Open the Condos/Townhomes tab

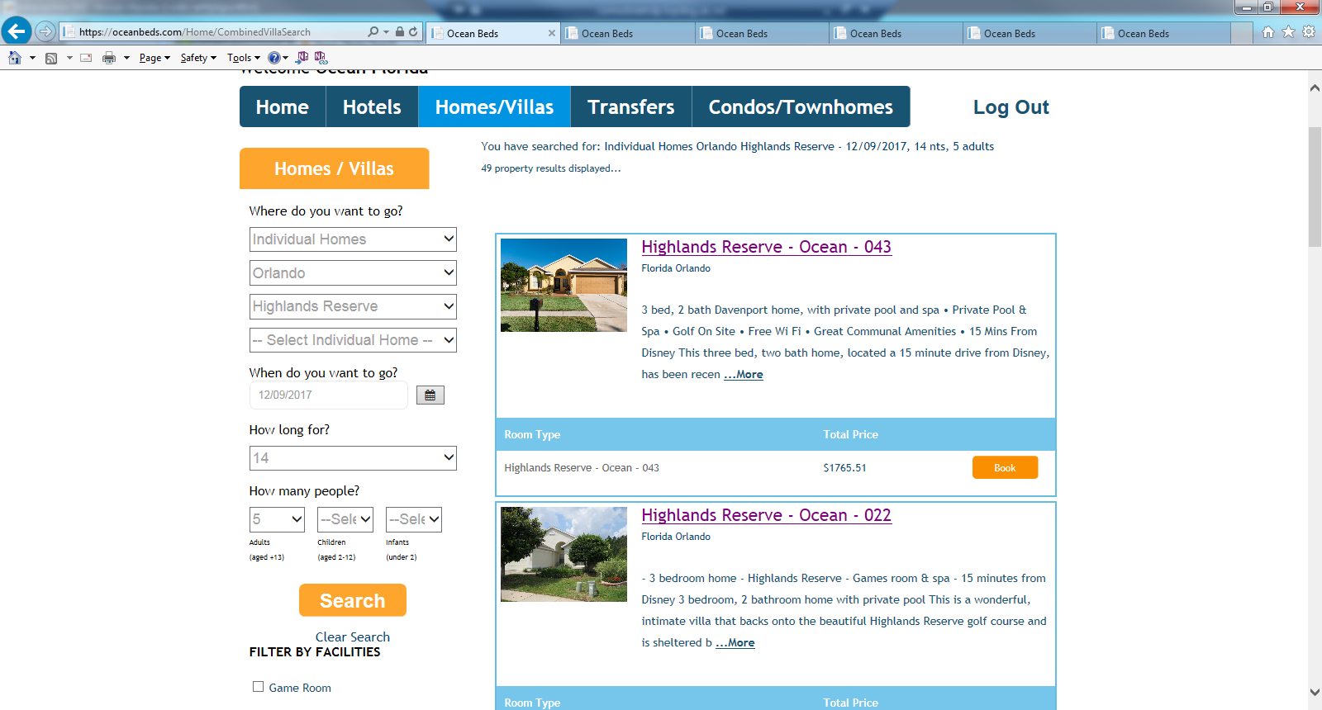[x=801, y=106]
